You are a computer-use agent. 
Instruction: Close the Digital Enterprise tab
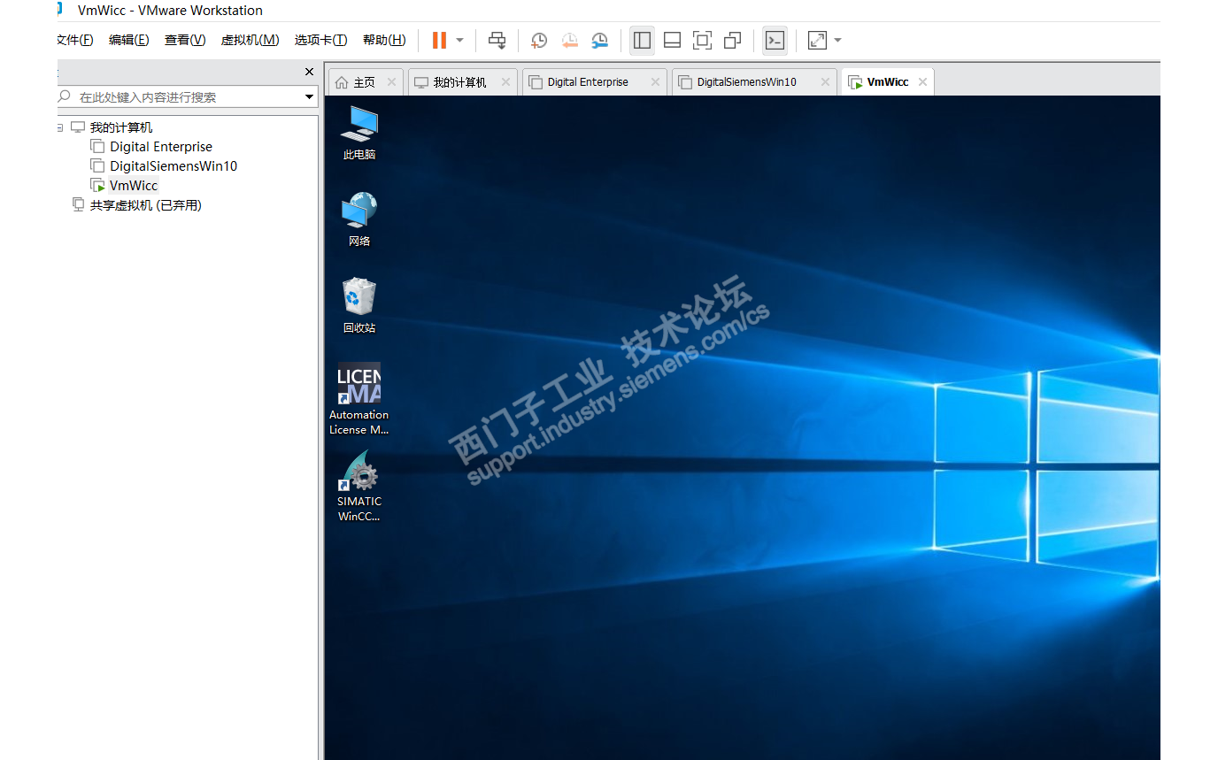point(655,82)
